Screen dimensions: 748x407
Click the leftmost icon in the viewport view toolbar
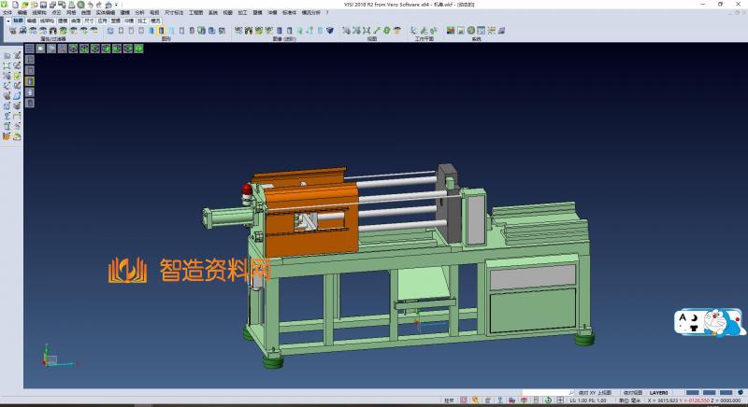pyautogui.click(x=30, y=49)
